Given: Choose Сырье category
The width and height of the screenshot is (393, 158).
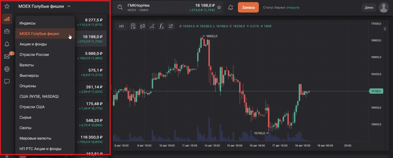Looking at the screenshot, I should point(45,117).
